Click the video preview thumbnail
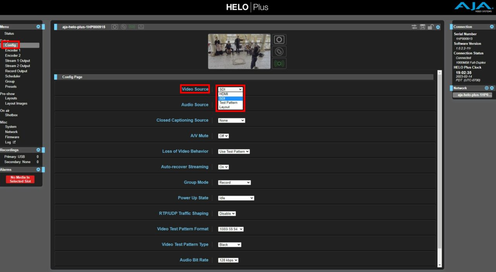 [x=239, y=51]
